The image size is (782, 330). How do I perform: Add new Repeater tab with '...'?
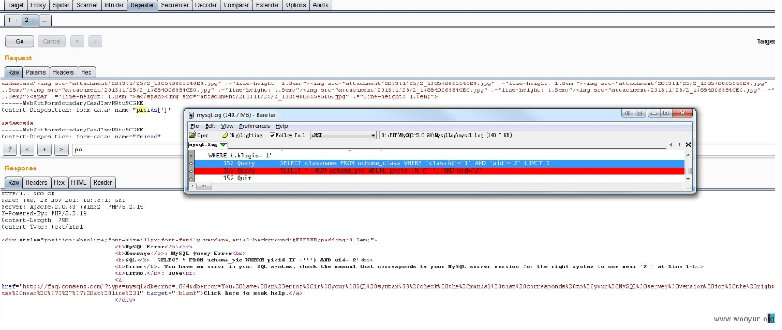tap(45, 21)
